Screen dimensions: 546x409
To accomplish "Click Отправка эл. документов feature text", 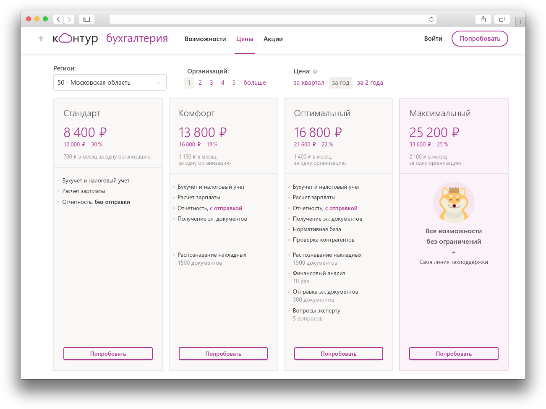I will pos(326,292).
